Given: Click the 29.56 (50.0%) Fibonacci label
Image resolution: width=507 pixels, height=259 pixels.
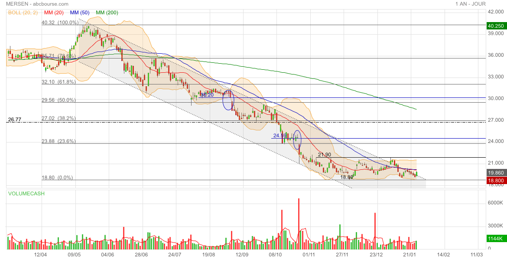Looking at the screenshot, I should click(58, 100).
